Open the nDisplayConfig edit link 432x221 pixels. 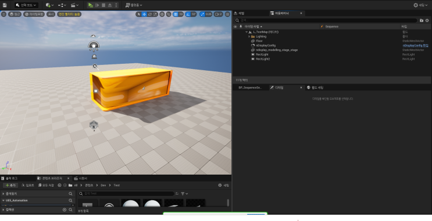416,46
